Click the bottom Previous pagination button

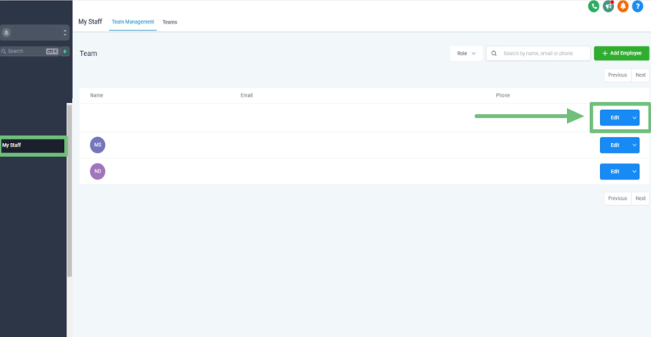point(617,198)
